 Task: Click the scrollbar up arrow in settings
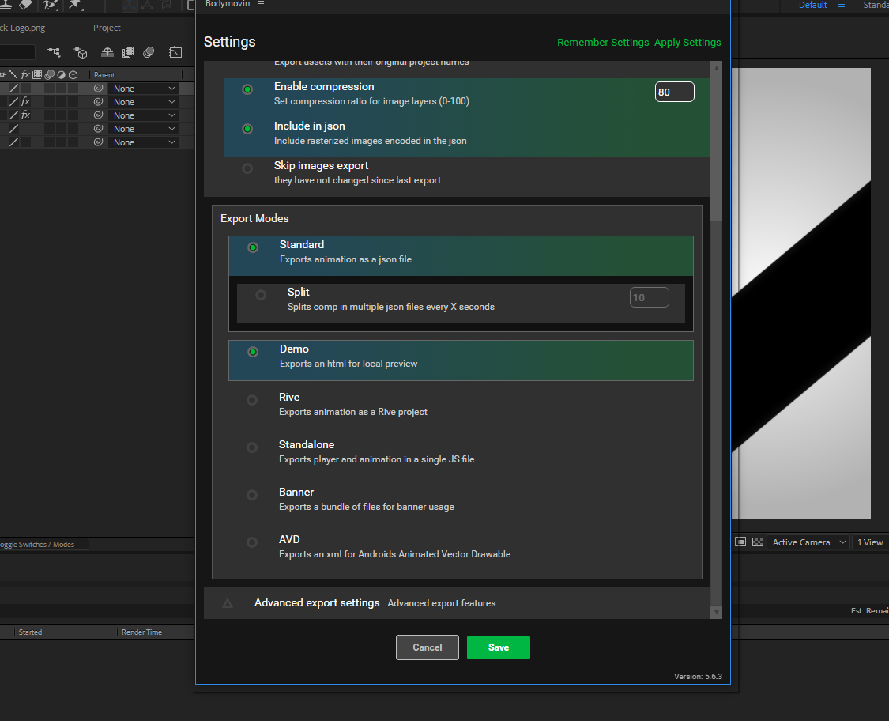[717, 68]
